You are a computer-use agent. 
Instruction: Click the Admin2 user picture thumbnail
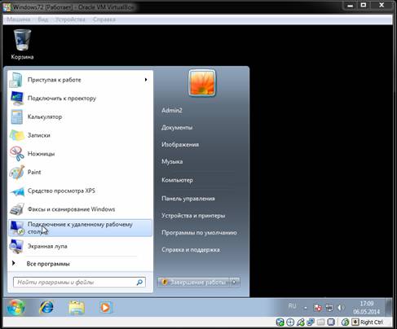click(202, 83)
